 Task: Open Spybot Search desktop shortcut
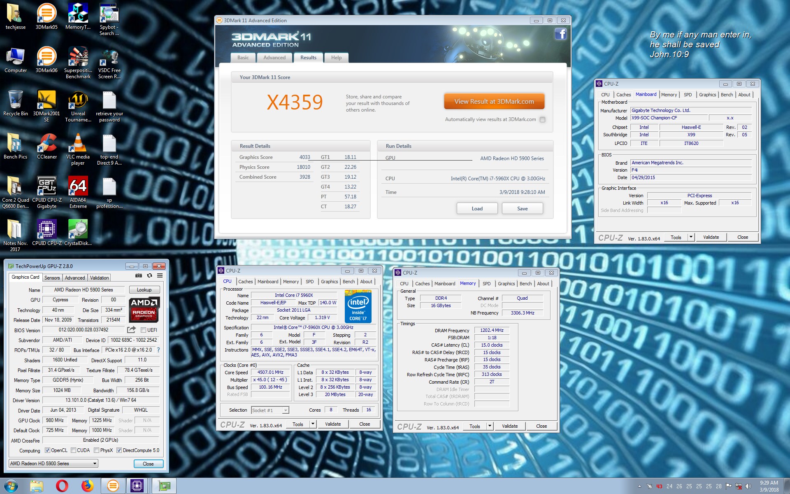tap(109, 19)
